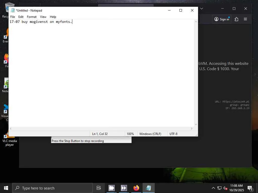Open the Windows Start menu
Viewport: 258px width, 193px height.
click(x=6, y=188)
